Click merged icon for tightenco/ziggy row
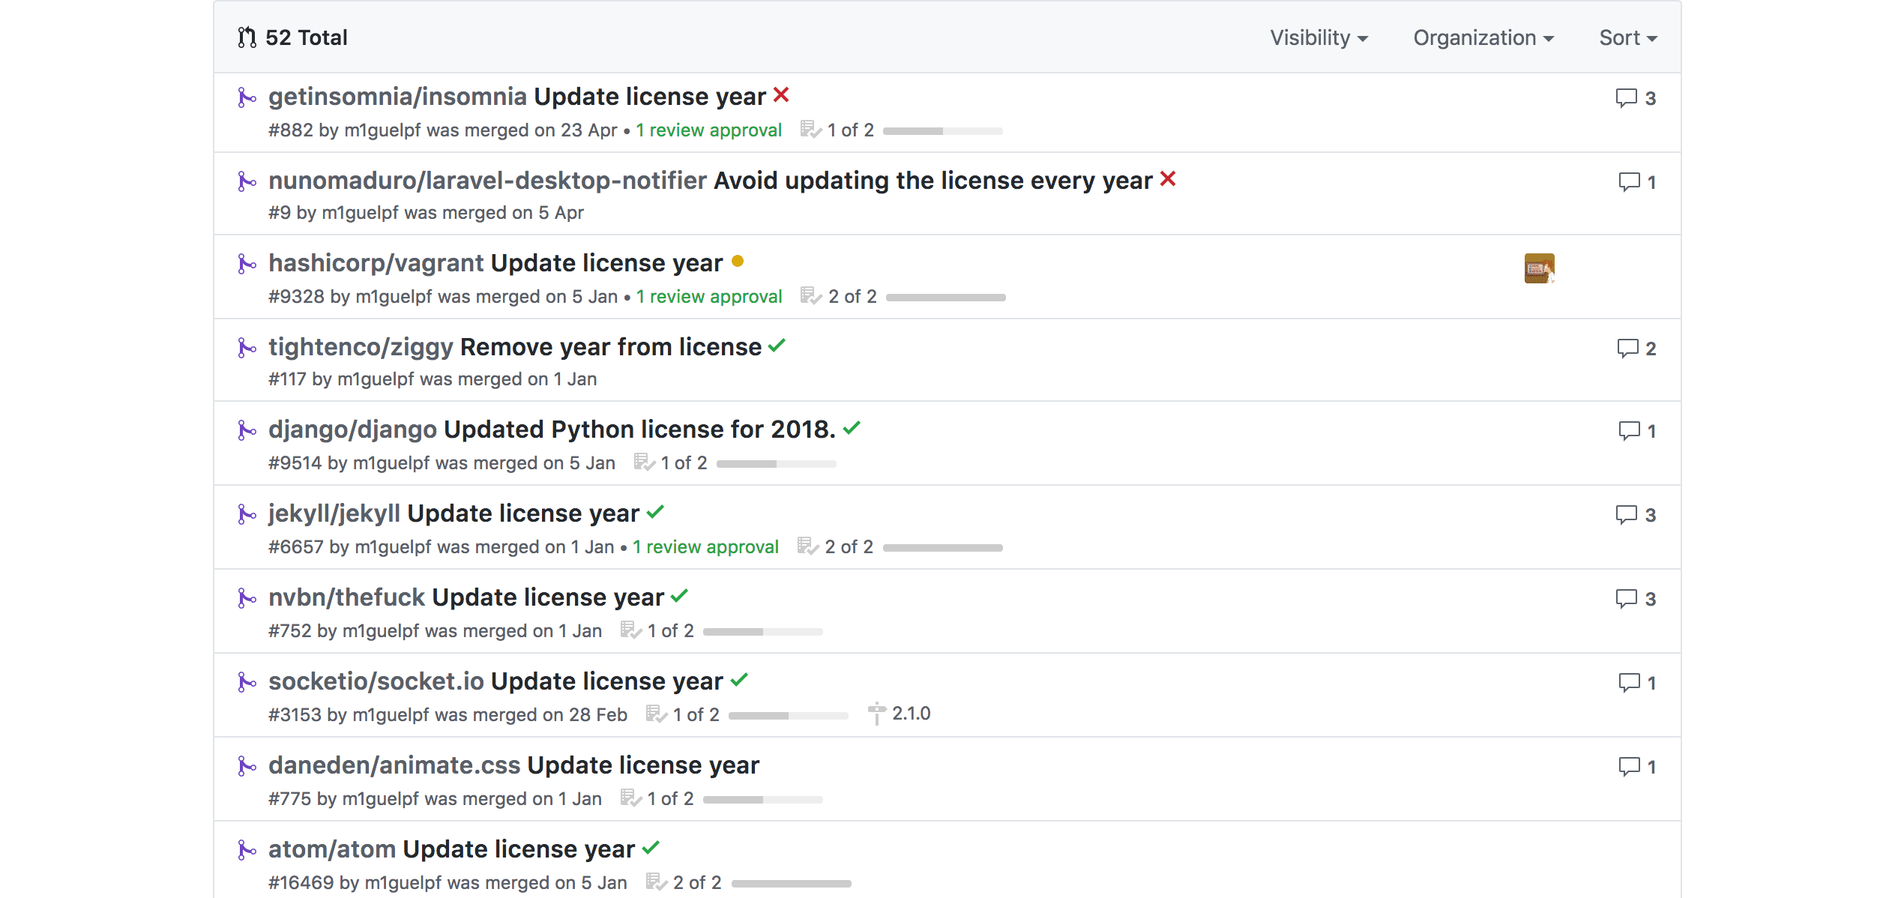 [x=247, y=348]
